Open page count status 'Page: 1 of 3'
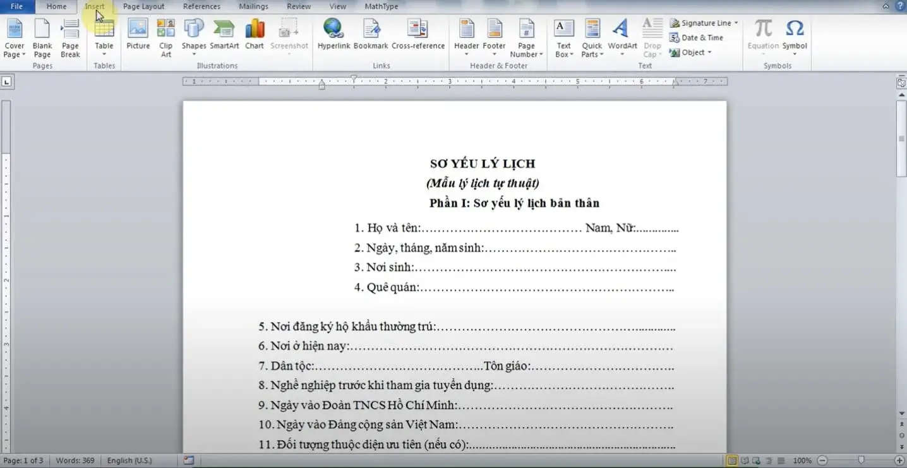 24,460
